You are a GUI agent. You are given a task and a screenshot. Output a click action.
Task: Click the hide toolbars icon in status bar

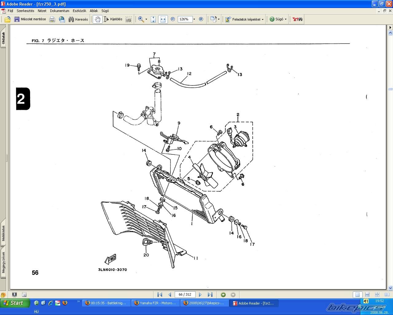click(x=24, y=295)
